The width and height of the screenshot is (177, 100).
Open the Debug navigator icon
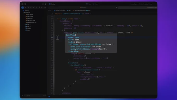39,8
